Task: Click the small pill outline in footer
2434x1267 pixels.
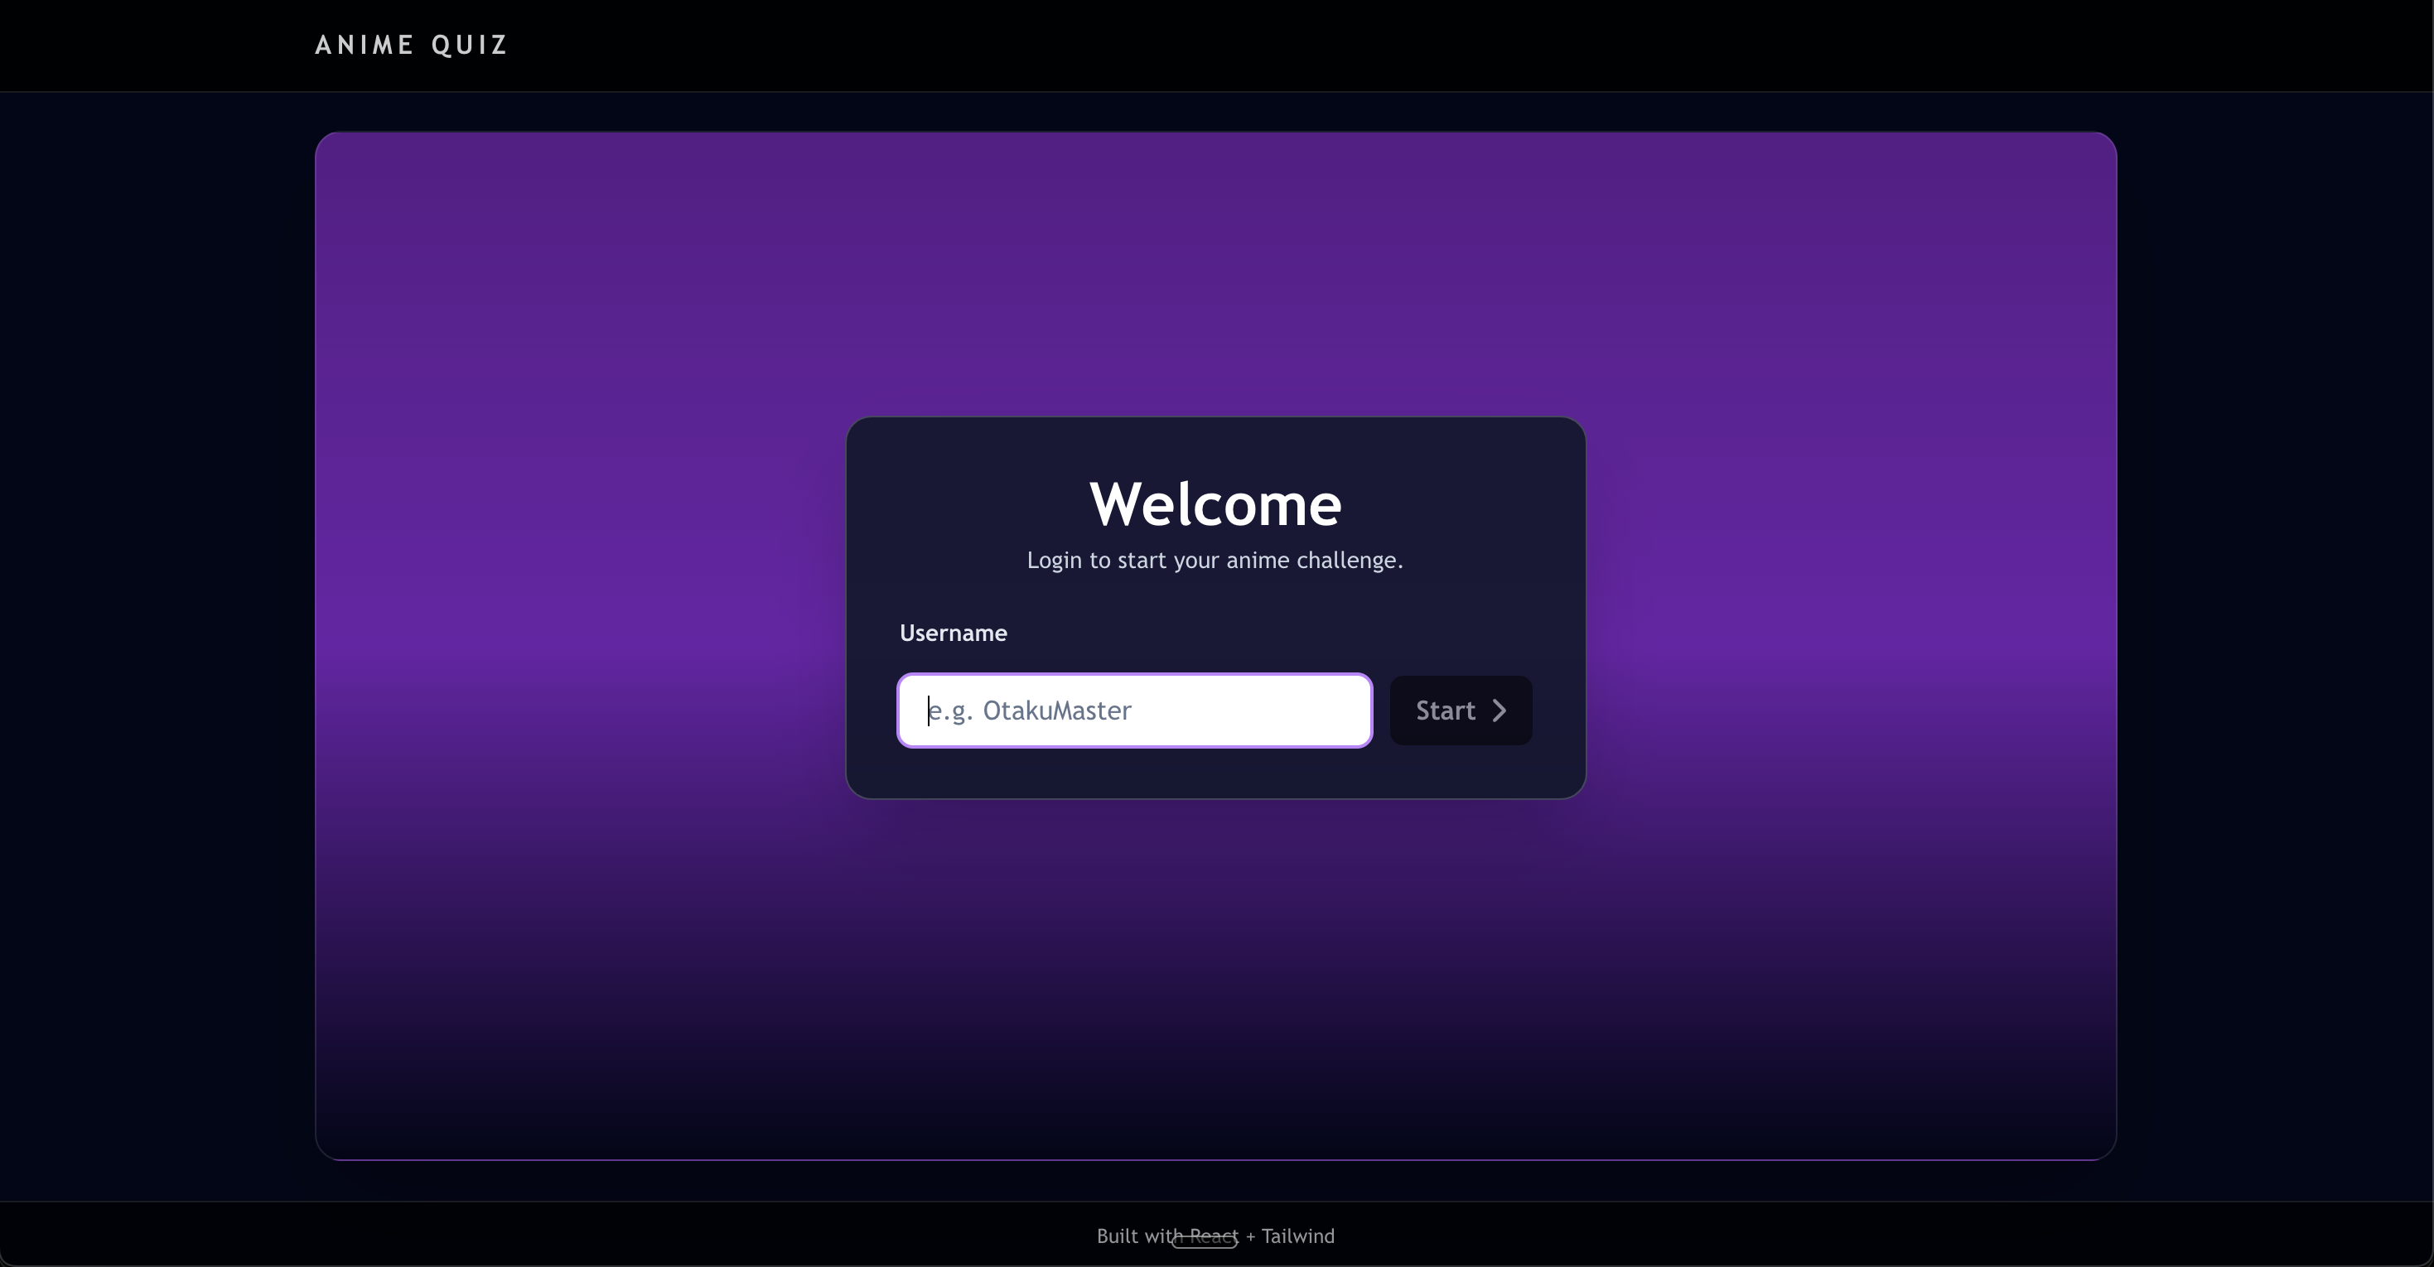Action: (1204, 1246)
